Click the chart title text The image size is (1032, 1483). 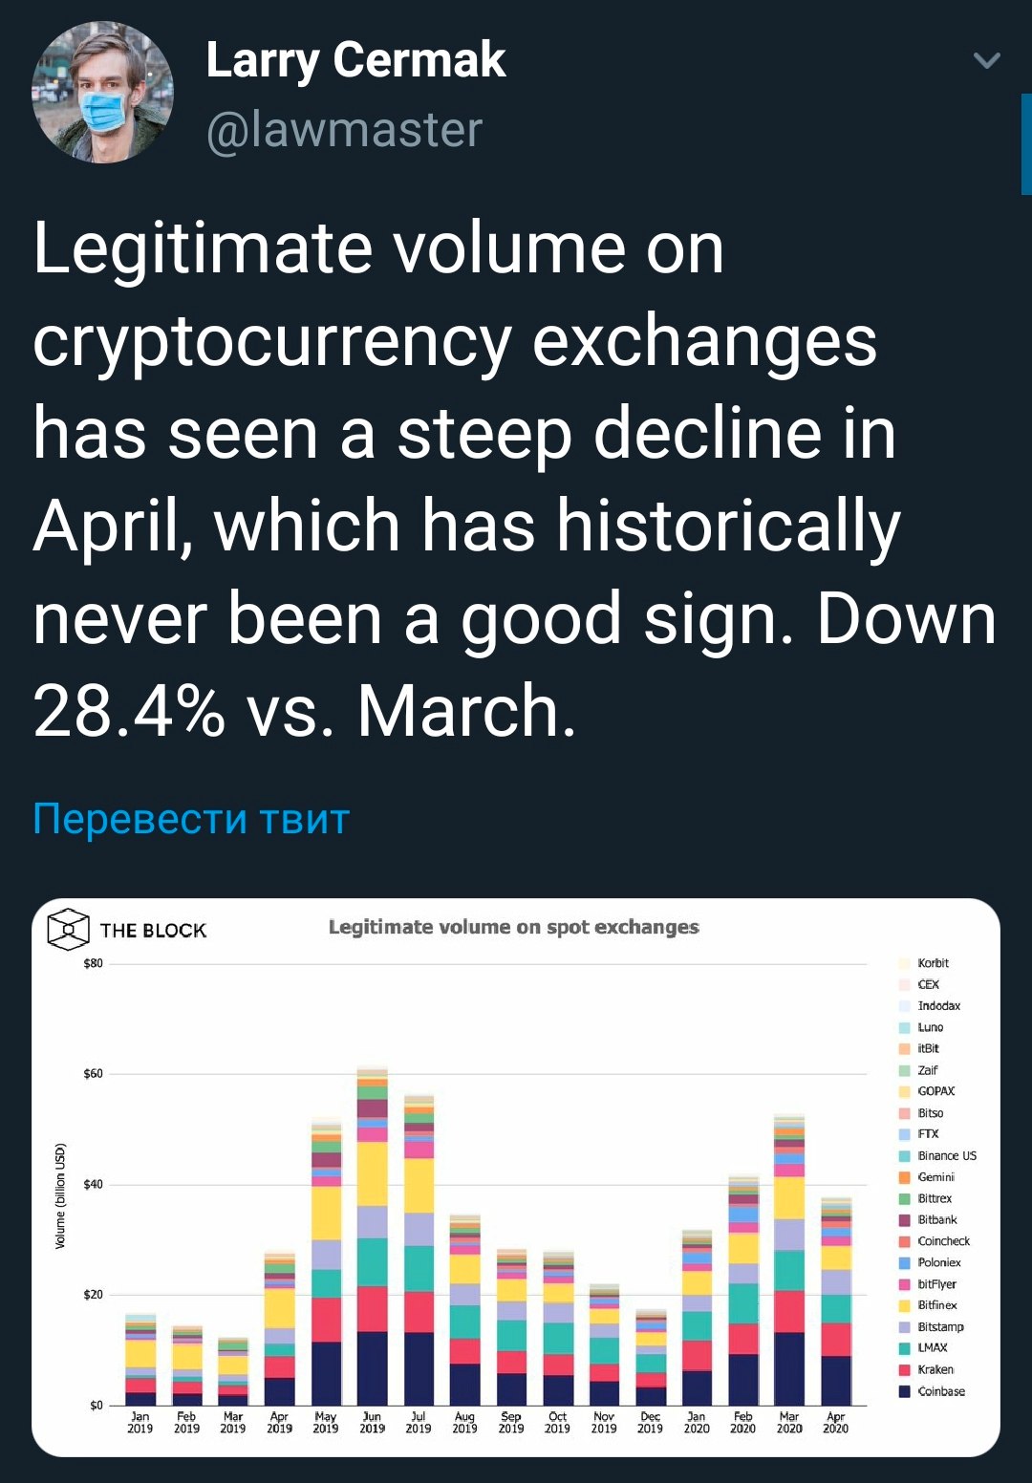point(514,927)
